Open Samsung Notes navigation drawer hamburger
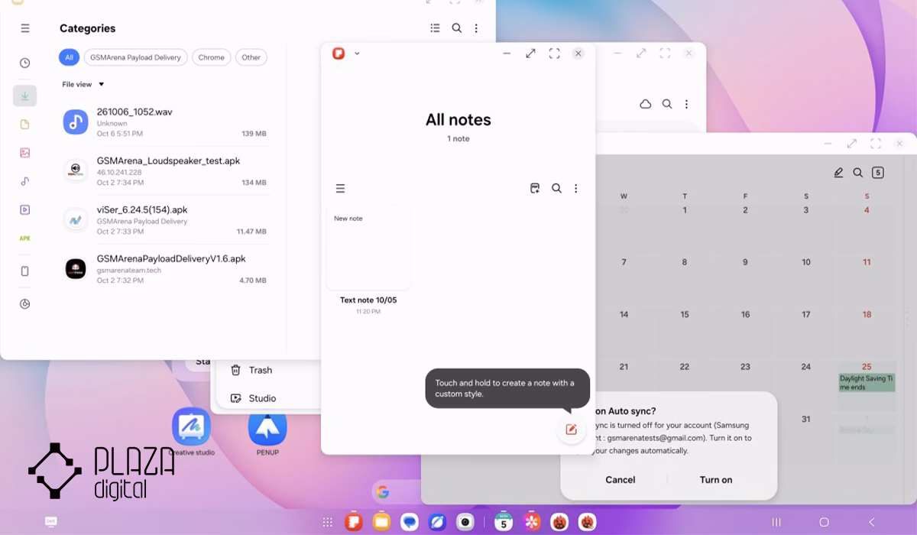Screen dimensions: 917x535 pos(341,188)
